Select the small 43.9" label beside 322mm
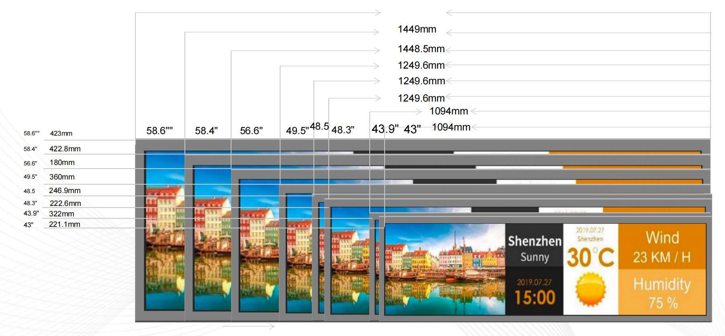This screenshot has height=336, width=725. [x=31, y=213]
